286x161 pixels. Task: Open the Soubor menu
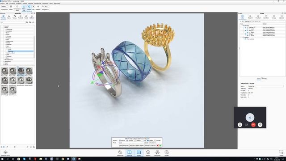pyautogui.click(x=2, y=4)
